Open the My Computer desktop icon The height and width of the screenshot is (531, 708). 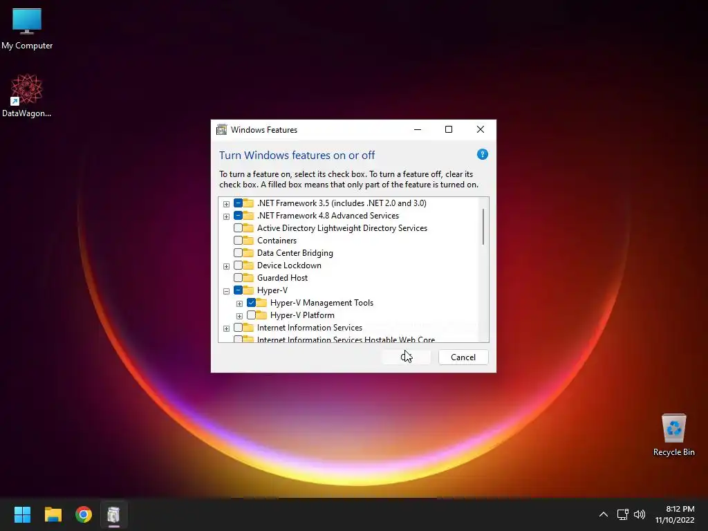point(27,29)
